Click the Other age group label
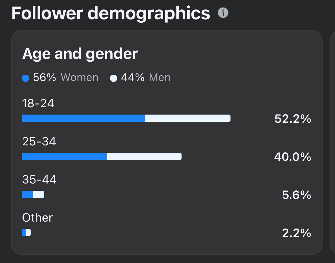 tap(37, 218)
